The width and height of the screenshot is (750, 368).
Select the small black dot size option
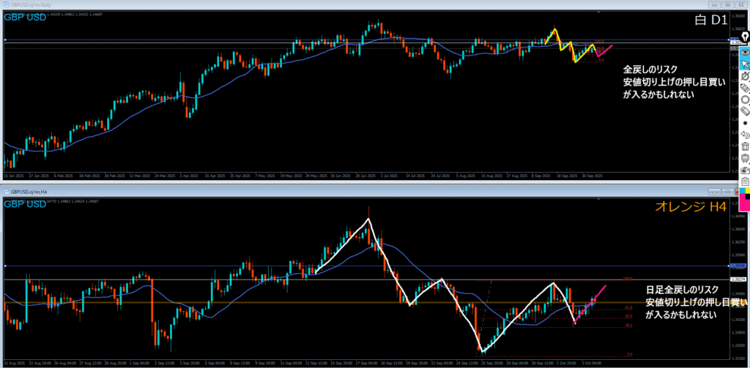tap(745, 122)
